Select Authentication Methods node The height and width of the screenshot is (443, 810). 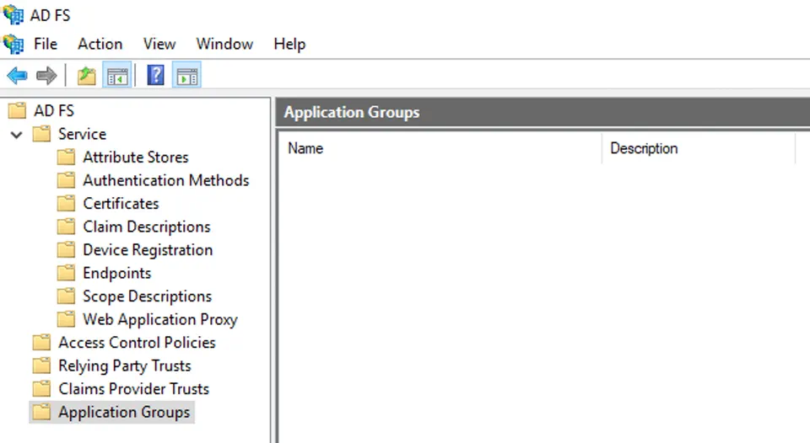[x=166, y=180]
